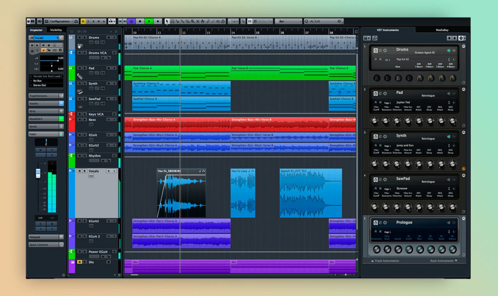Add a track instrument in the VST rack

click(367, 38)
